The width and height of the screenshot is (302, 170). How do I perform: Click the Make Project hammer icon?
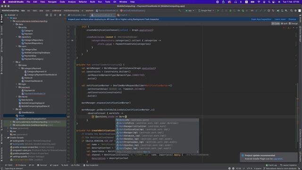coord(179,10)
